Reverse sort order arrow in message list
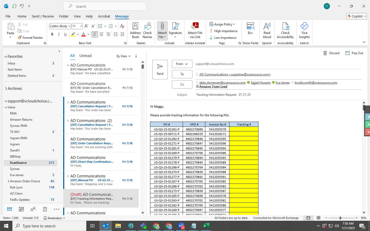Image resolution: width=370 pixels, height=231 pixels. point(136,56)
